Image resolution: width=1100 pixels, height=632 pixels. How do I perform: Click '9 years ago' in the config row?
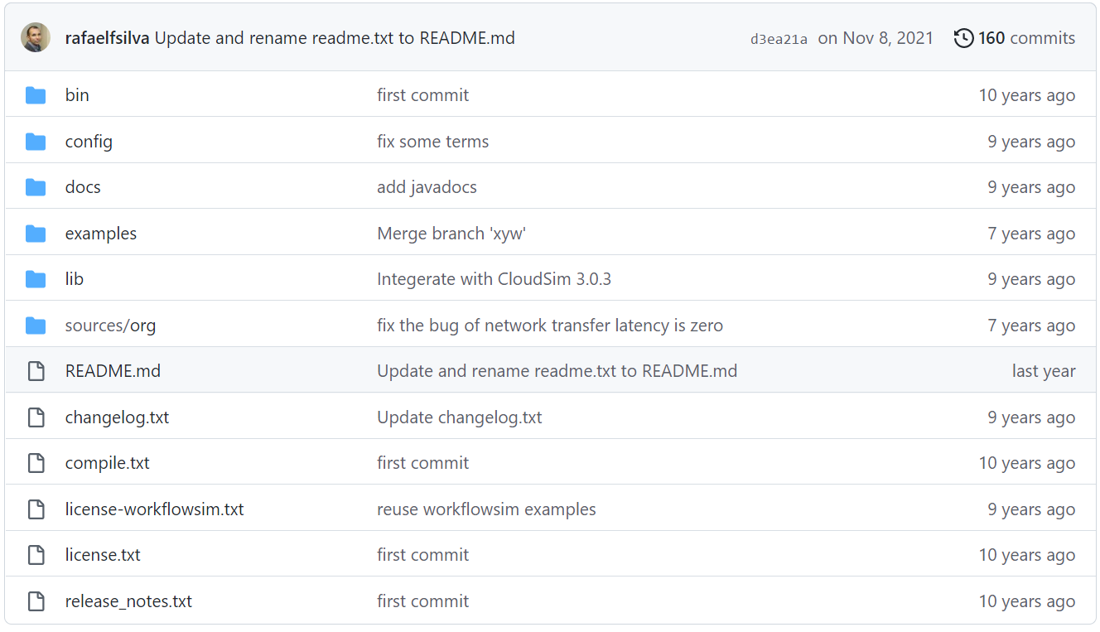pos(1031,142)
